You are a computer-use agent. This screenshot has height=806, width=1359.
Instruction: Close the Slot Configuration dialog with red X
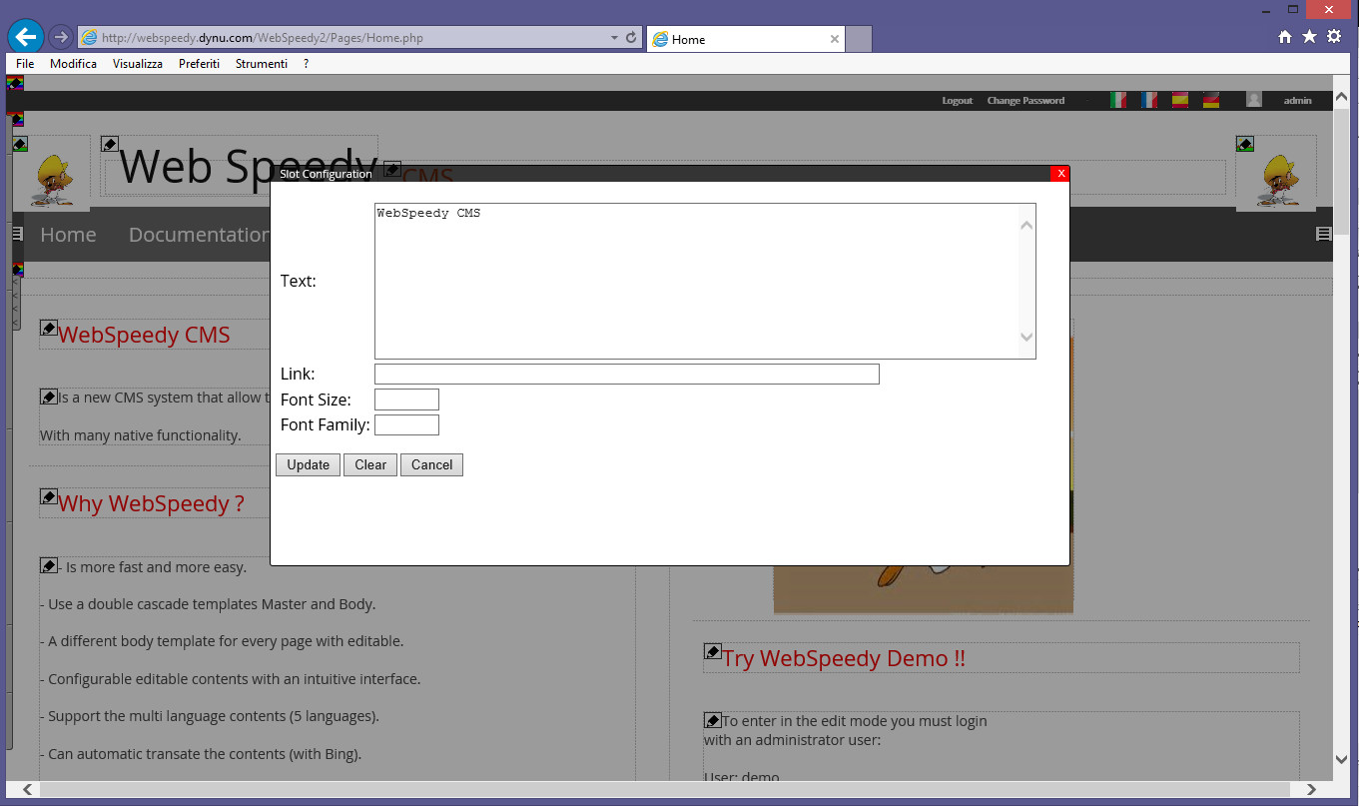click(x=1060, y=174)
